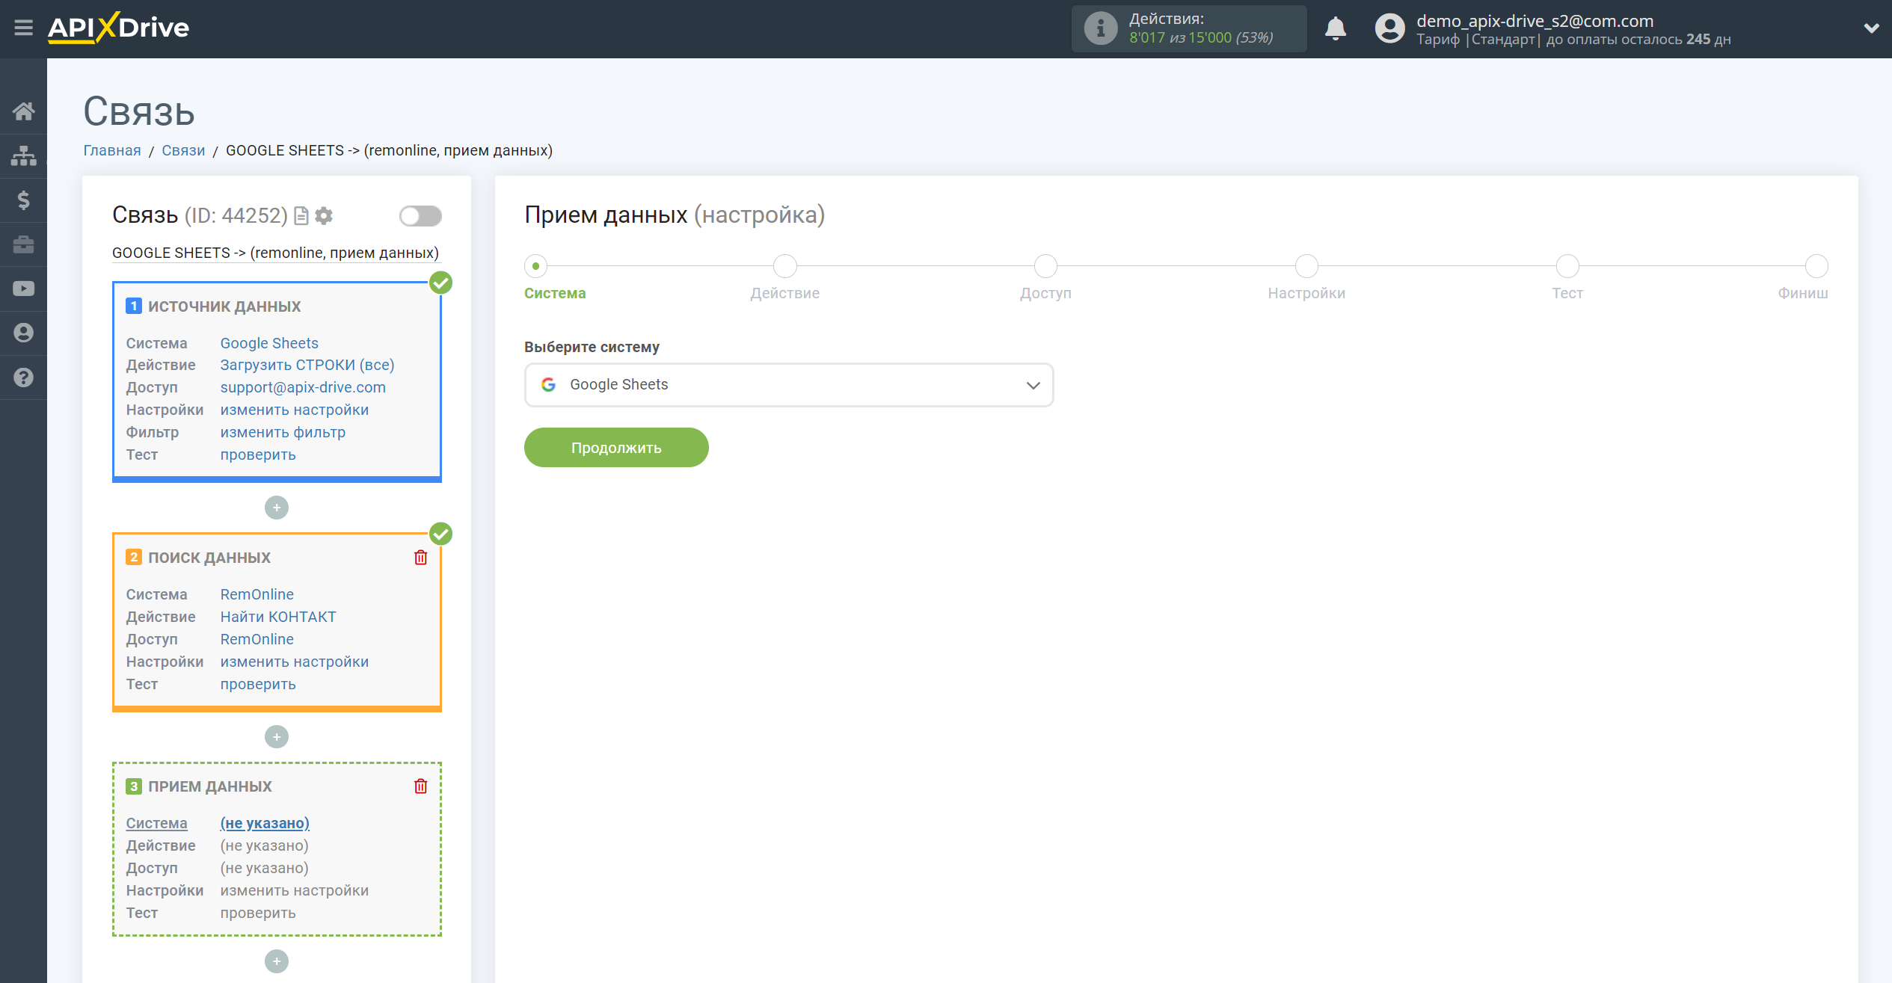Image resolution: width=1892 pixels, height=983 pixels.
Task: Go to the Доступ step
Action: 1045,266
